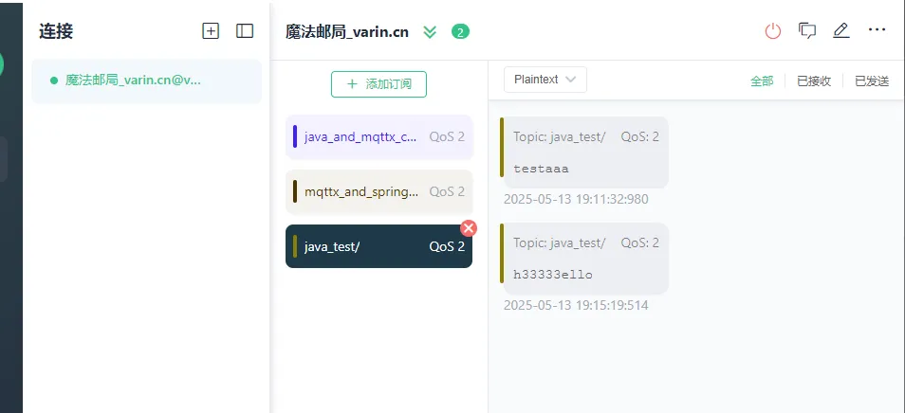Disconnect using the red power icon
This screenshot has width=905, height=413.
pyautogui.click(x=773, y=31)
